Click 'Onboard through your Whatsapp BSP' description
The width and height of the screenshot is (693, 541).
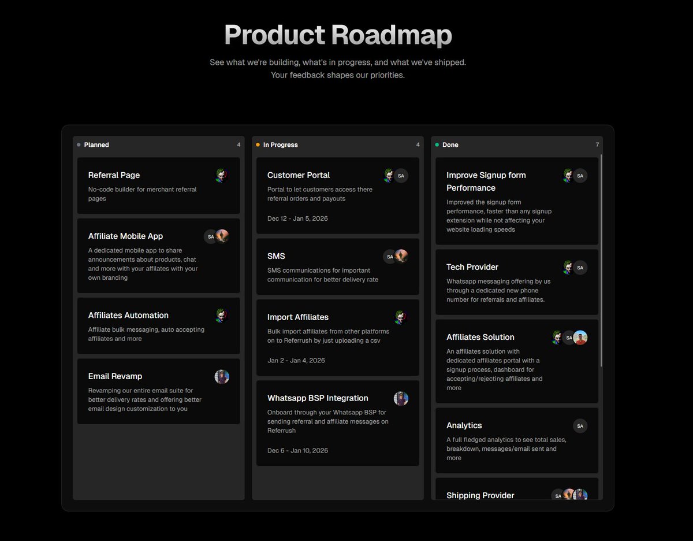[x=328, y=421]
